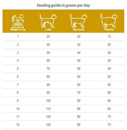Select the 'Normaali' column label
The image size is (127, 130).
click(79, 30)
